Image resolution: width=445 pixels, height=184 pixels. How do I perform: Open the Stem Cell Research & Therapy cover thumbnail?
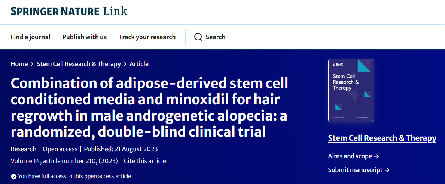351,90
